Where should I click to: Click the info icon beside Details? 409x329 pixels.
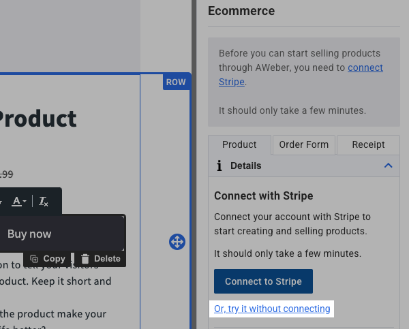click(219, 166)
